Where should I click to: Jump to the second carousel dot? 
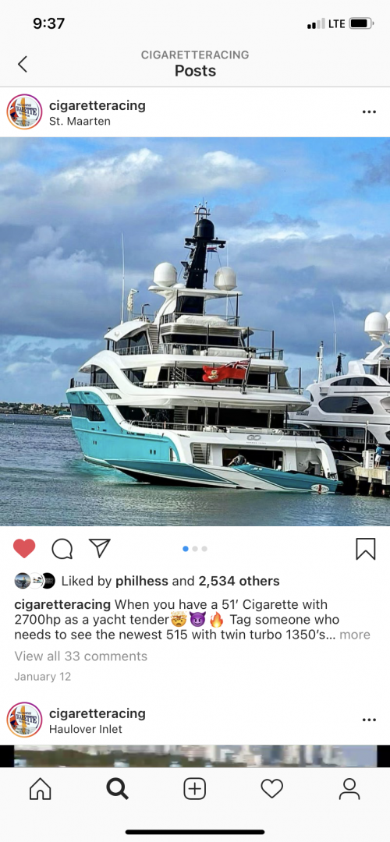(195, 549)
